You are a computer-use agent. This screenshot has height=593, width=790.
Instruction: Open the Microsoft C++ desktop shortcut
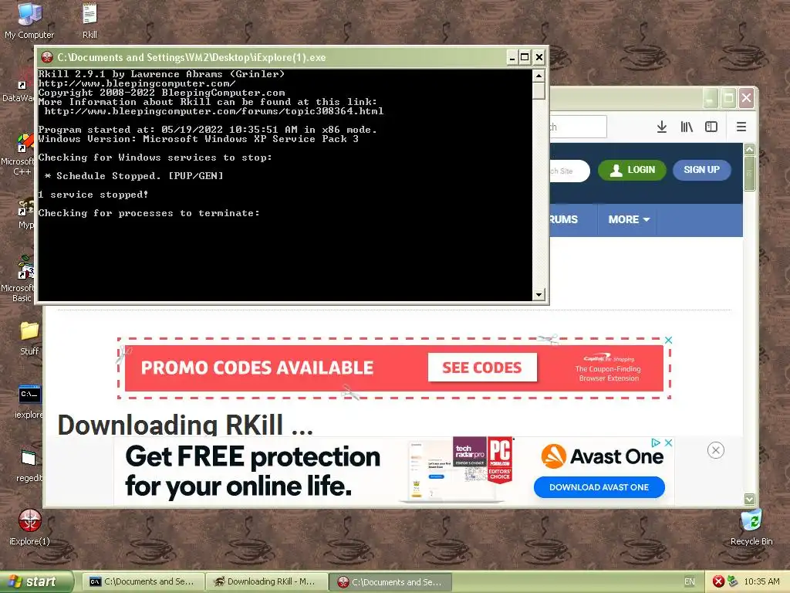20,154
